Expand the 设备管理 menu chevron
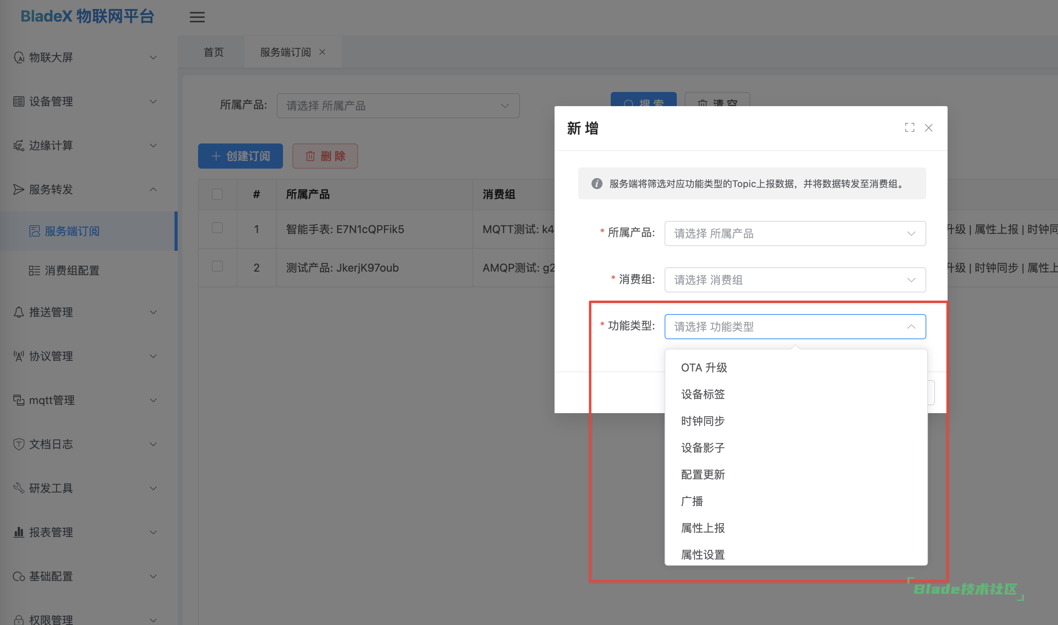 click(154, 101)
